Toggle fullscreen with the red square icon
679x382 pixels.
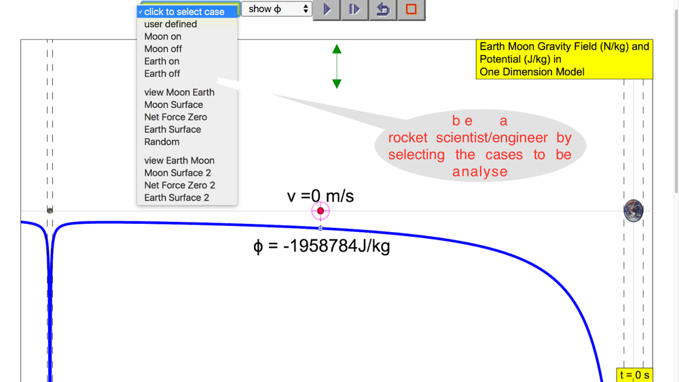pyautogui.click(x=411, y=9)
